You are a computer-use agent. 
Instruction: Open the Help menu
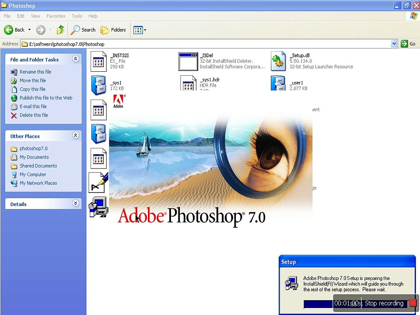coord(93,16)
